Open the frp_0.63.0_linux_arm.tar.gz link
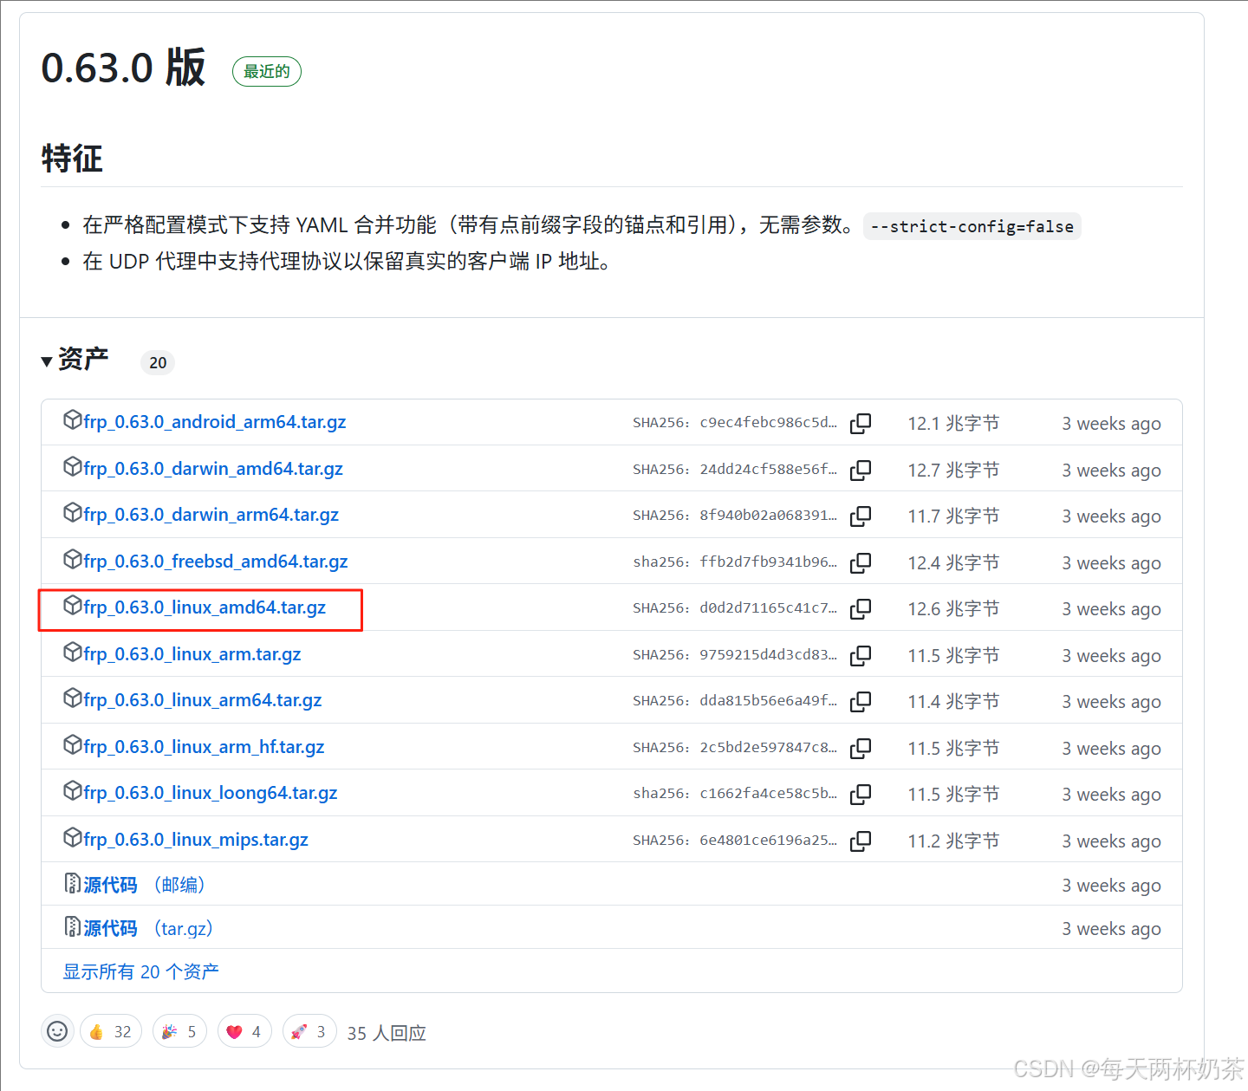 [x=191, y=654]
